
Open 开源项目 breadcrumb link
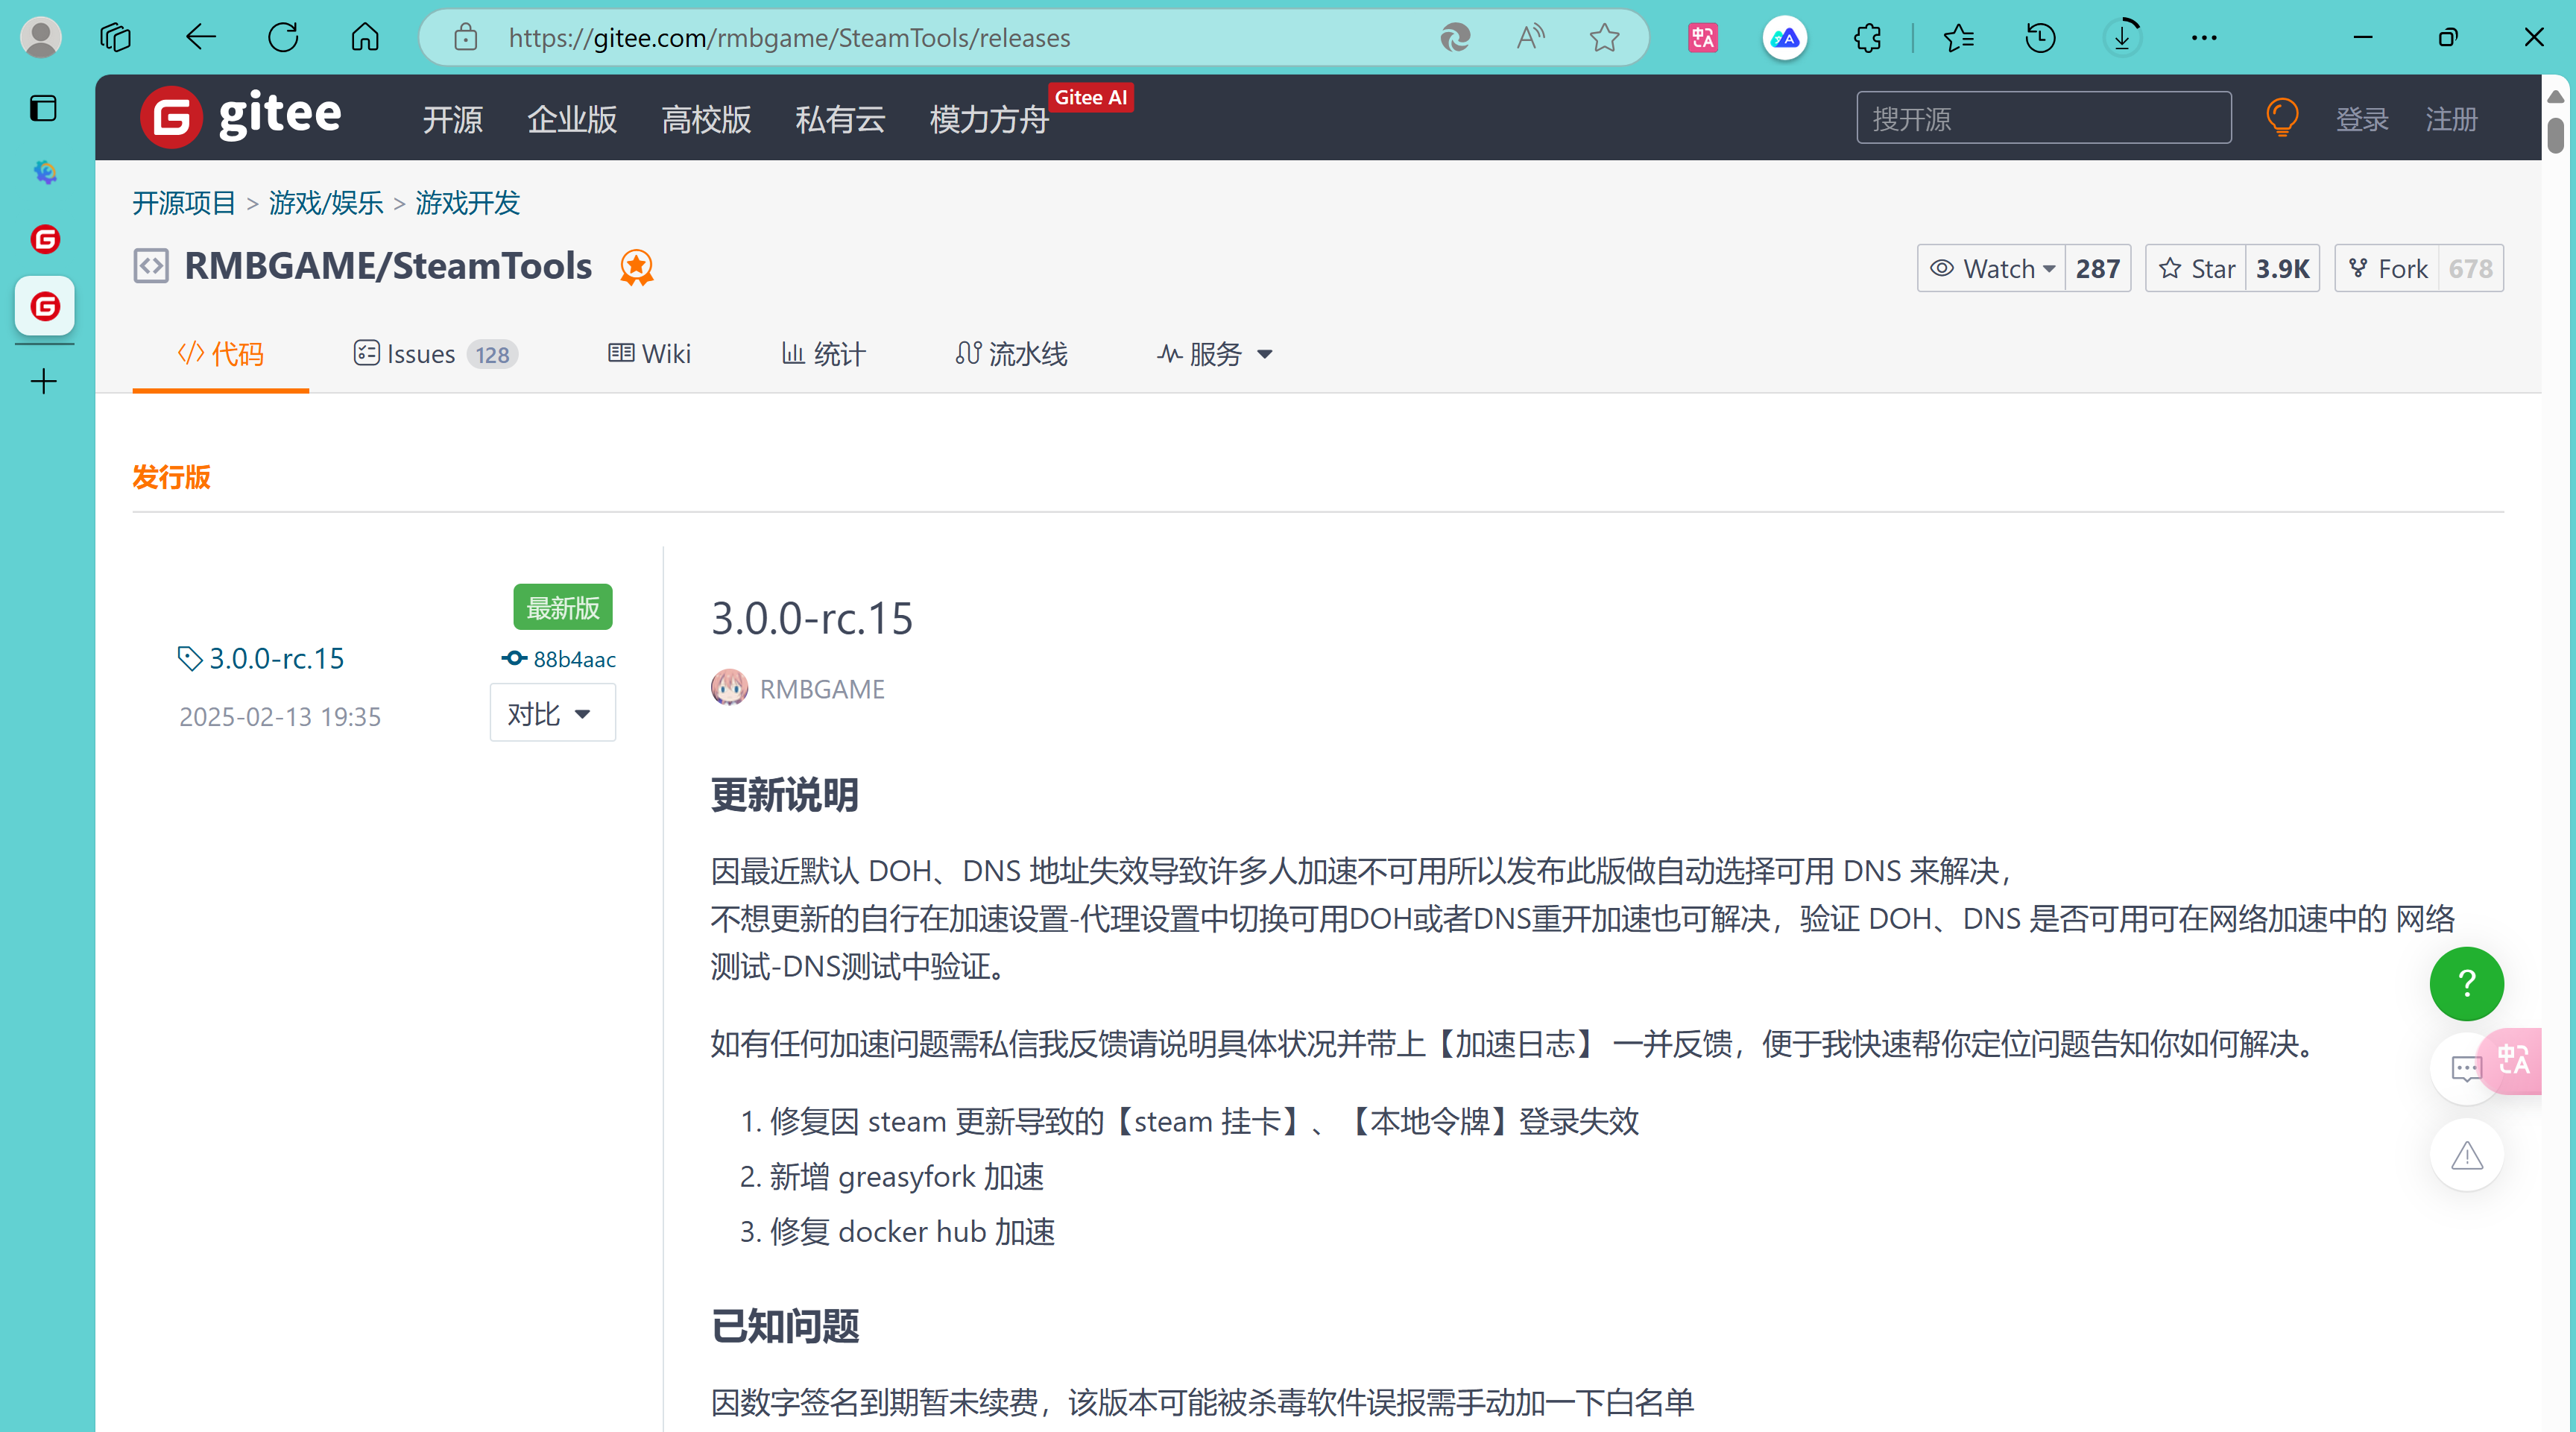[184, 203]
